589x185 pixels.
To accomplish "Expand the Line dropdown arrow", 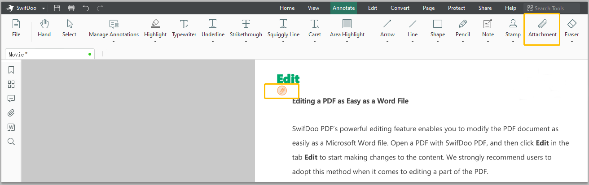I will click(x=413, y=42).
